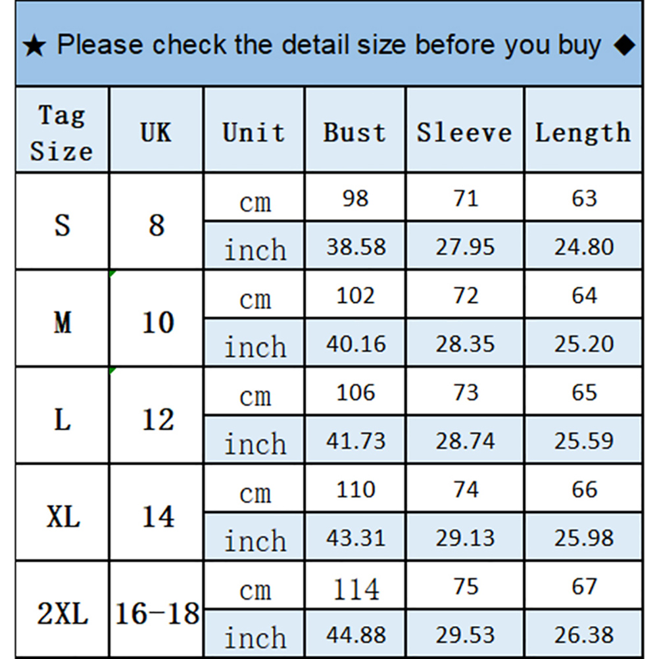Select the 26.38 inch length value

coord(584,635)
